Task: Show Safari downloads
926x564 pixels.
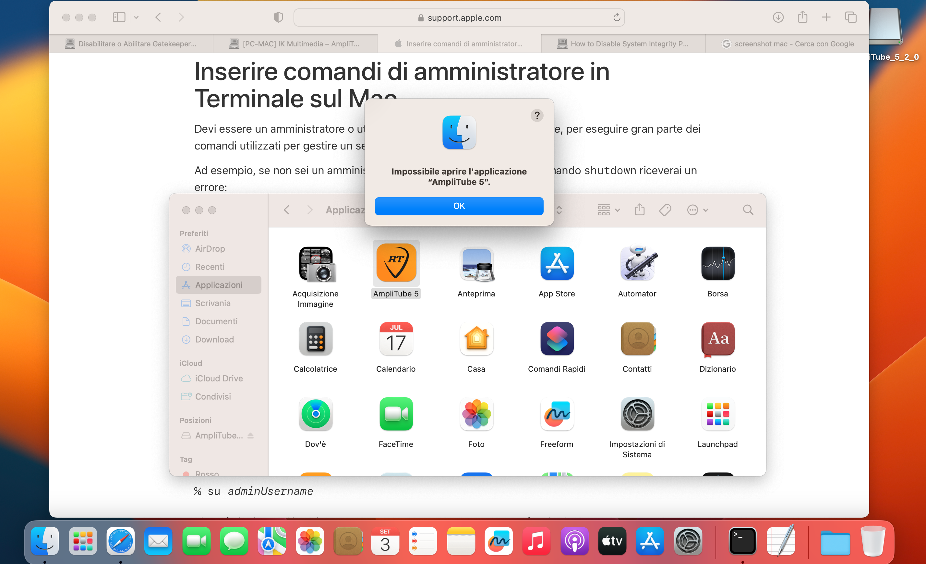Action: [x=778, y=17]
